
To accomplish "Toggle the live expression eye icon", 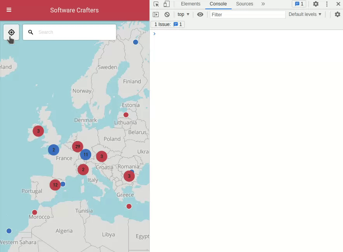I will pos(200,14).
